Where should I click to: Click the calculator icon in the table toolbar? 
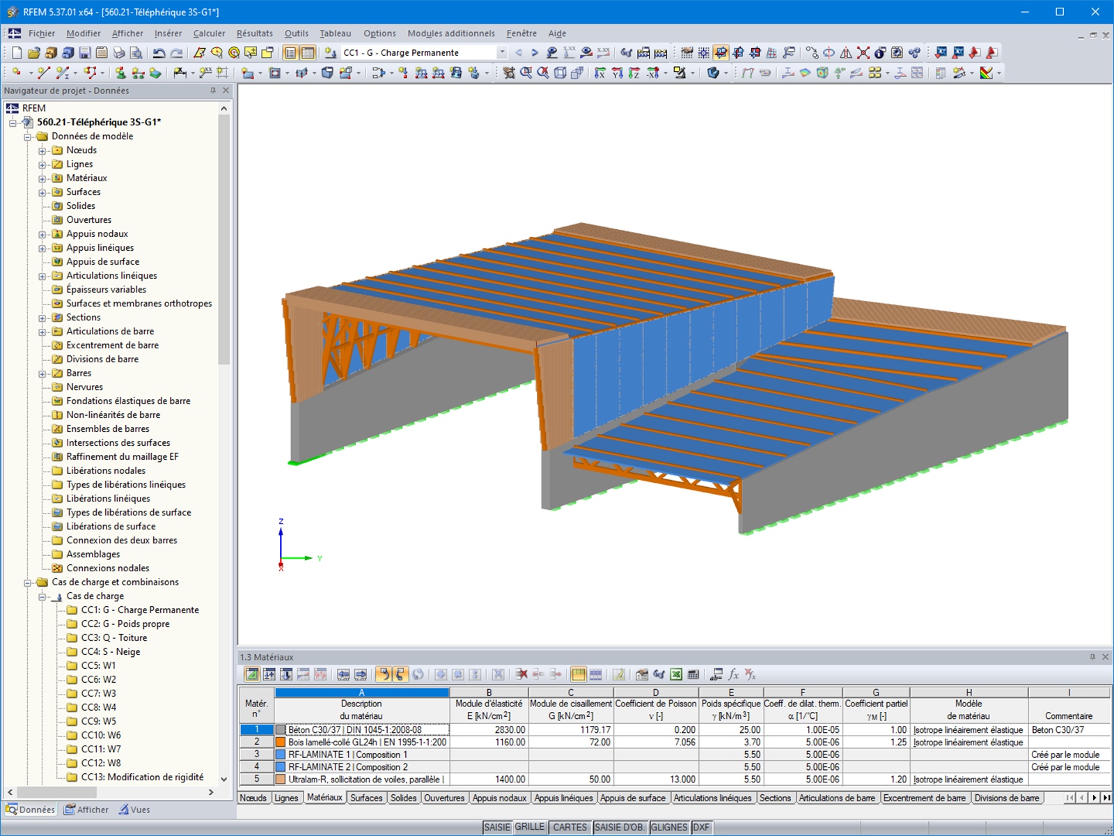click(693, 675)
